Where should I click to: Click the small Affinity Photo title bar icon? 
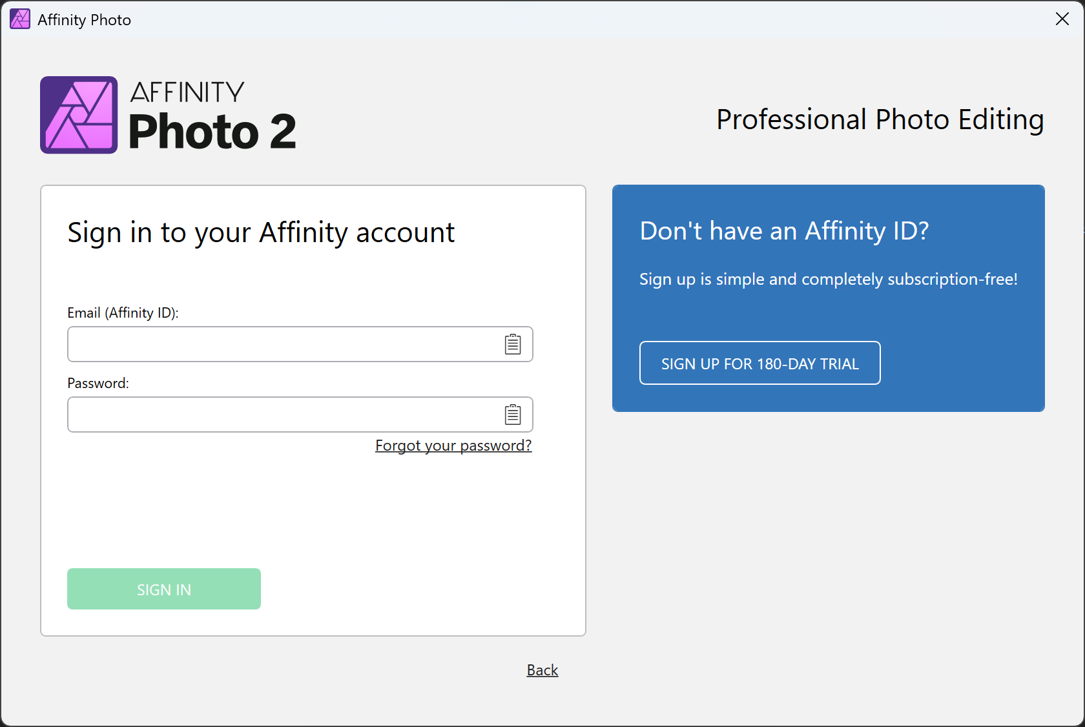click(x=20, y=19)
